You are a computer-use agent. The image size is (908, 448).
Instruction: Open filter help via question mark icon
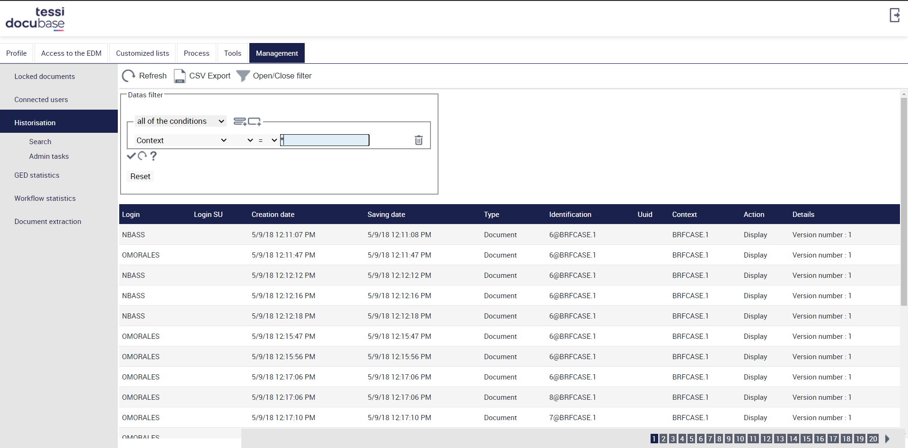153,156
